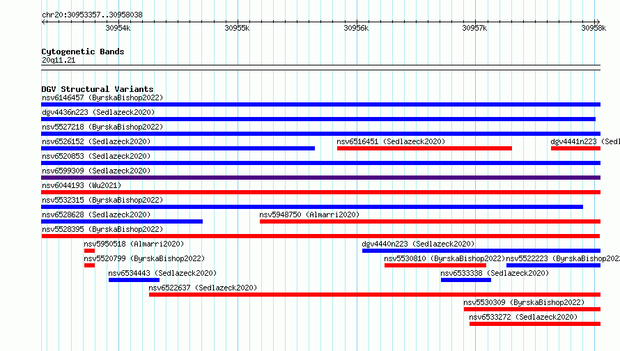Click the red bar of nsv5530309
This screenshot has width=620, height=351.
[532, 309]
